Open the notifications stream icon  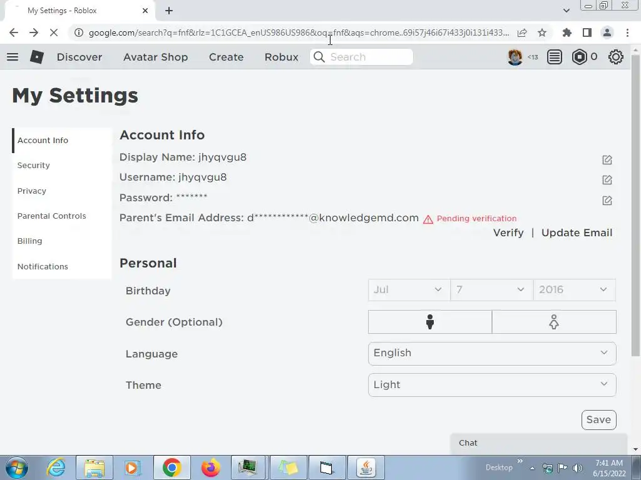[555, 57]
